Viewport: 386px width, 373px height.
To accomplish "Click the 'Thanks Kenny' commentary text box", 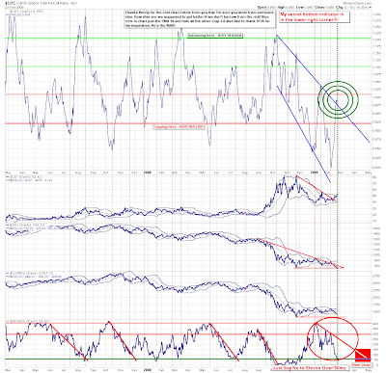I will point(200,19).
